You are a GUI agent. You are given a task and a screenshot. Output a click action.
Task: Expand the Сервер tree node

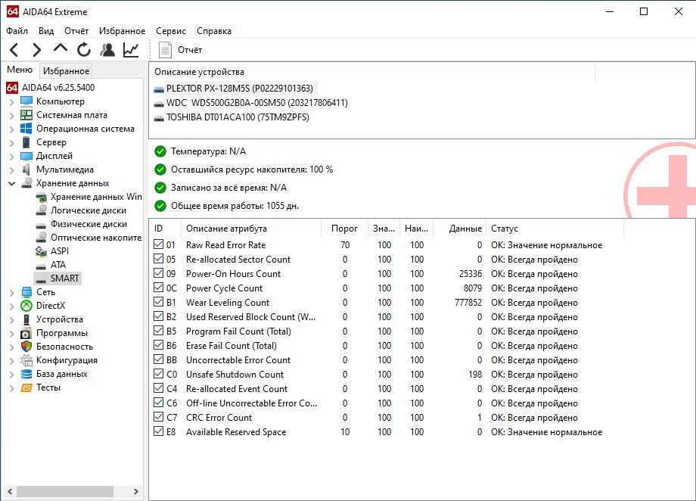[x=12, y=143]
